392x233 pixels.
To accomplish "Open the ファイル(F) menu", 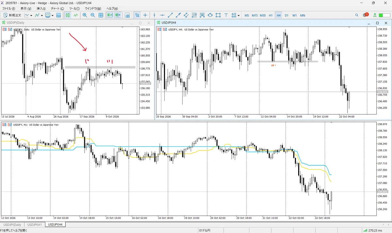I will 9,8.
